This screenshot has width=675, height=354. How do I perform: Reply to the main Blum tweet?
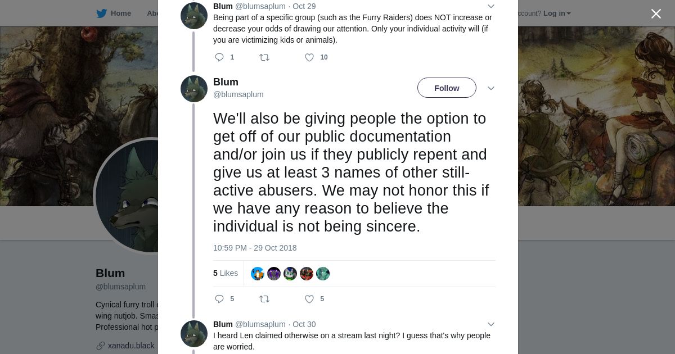pos(219,299)
